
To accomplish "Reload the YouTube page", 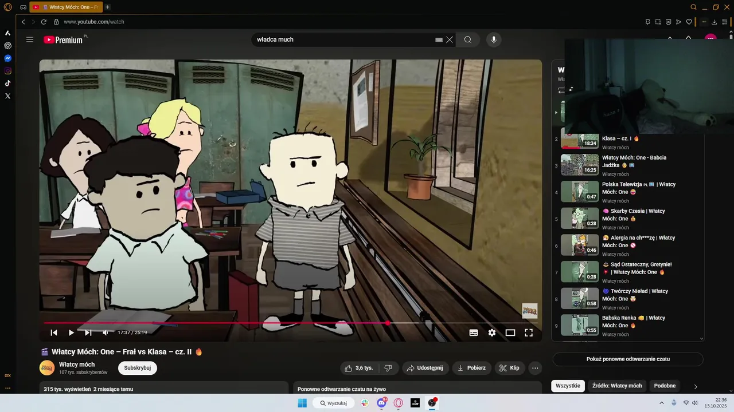I will click(x=44, y=22).
